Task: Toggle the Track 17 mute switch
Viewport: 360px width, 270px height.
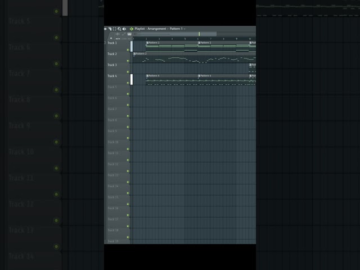Action: [128, 226]
